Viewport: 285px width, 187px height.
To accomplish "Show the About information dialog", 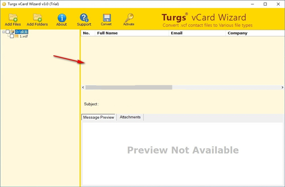I will (x=62, y=19).
